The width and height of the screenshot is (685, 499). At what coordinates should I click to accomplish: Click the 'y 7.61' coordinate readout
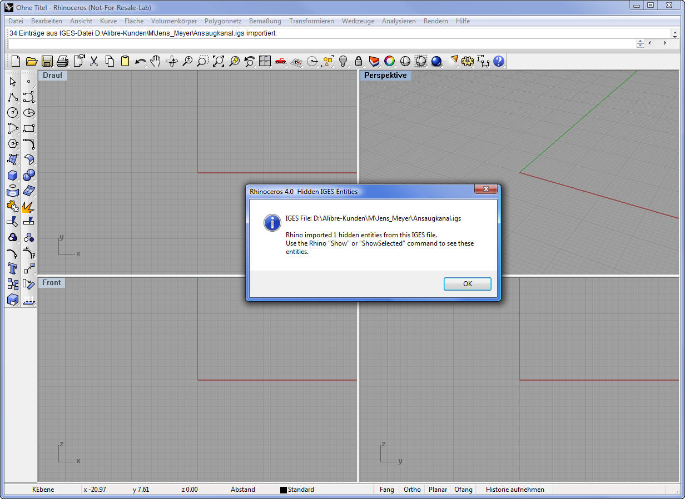tap(141, 490)
